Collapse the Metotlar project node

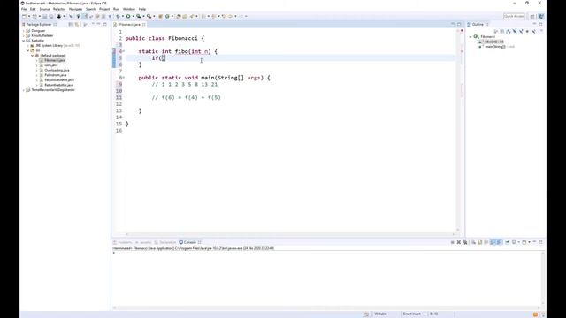(24, 41)
